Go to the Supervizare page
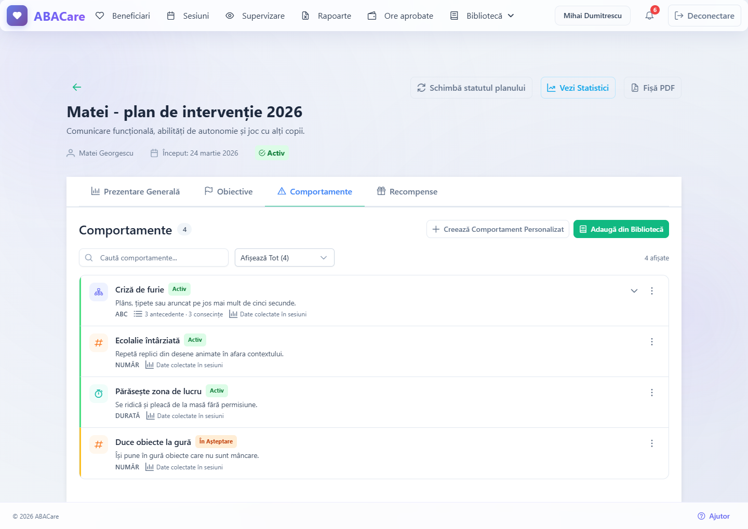 [255, 16]
